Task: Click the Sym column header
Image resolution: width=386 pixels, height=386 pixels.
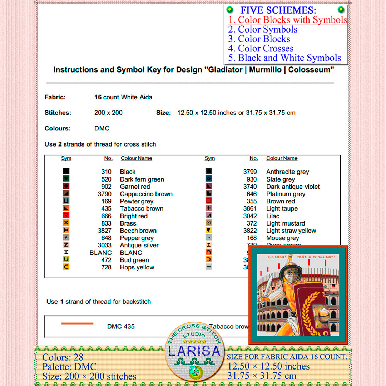Action: coord(66,158)
